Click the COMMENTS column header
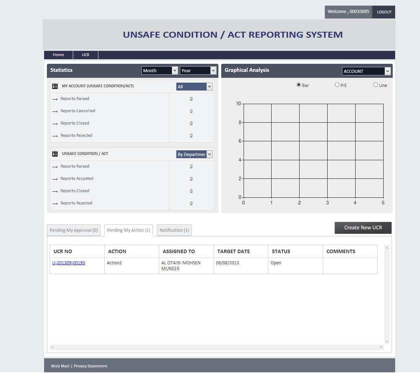 point(350,251)
